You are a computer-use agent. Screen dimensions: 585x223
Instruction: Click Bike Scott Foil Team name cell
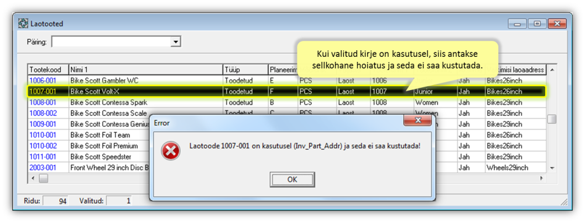[x=109, y=135]
